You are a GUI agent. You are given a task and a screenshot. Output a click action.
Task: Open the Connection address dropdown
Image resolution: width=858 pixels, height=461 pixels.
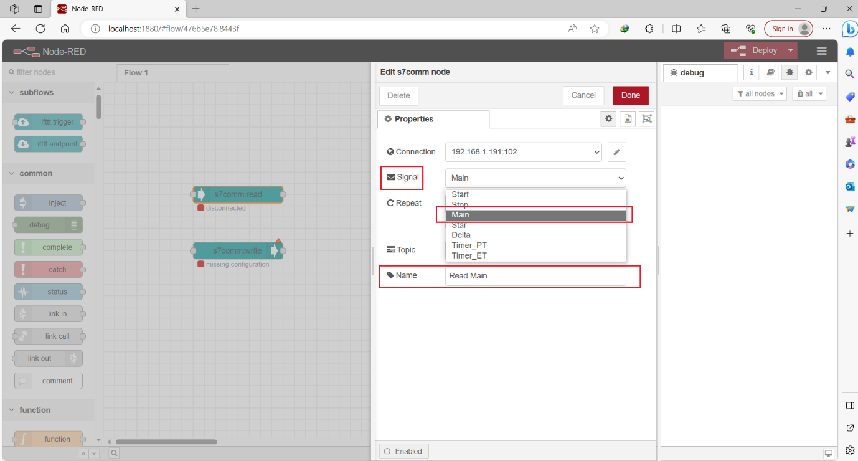(x=523, y=151)
